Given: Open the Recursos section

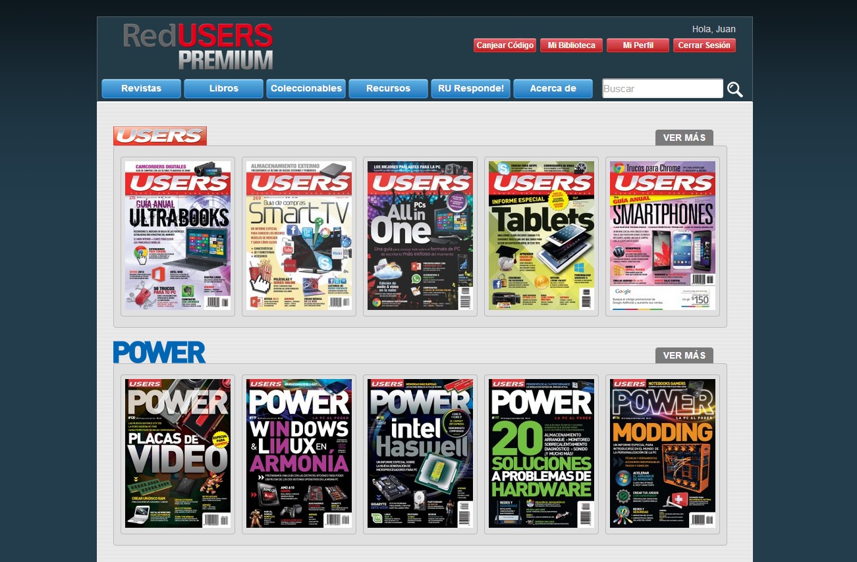Looking at the screenshot, I should [x=388, y=88].
